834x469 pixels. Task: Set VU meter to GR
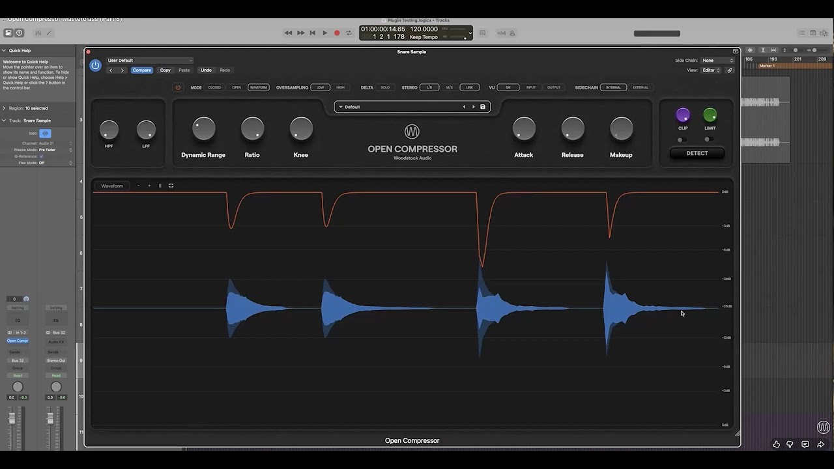[x=508, y=87]
